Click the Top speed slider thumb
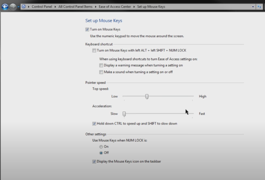The height and width of the screenshot is (180, 265). click(147, 97)
